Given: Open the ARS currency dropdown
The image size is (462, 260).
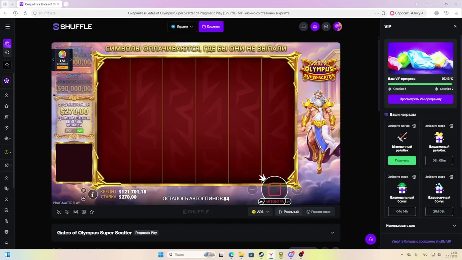Looking at the screenshot, I should (x=260, y=212).
